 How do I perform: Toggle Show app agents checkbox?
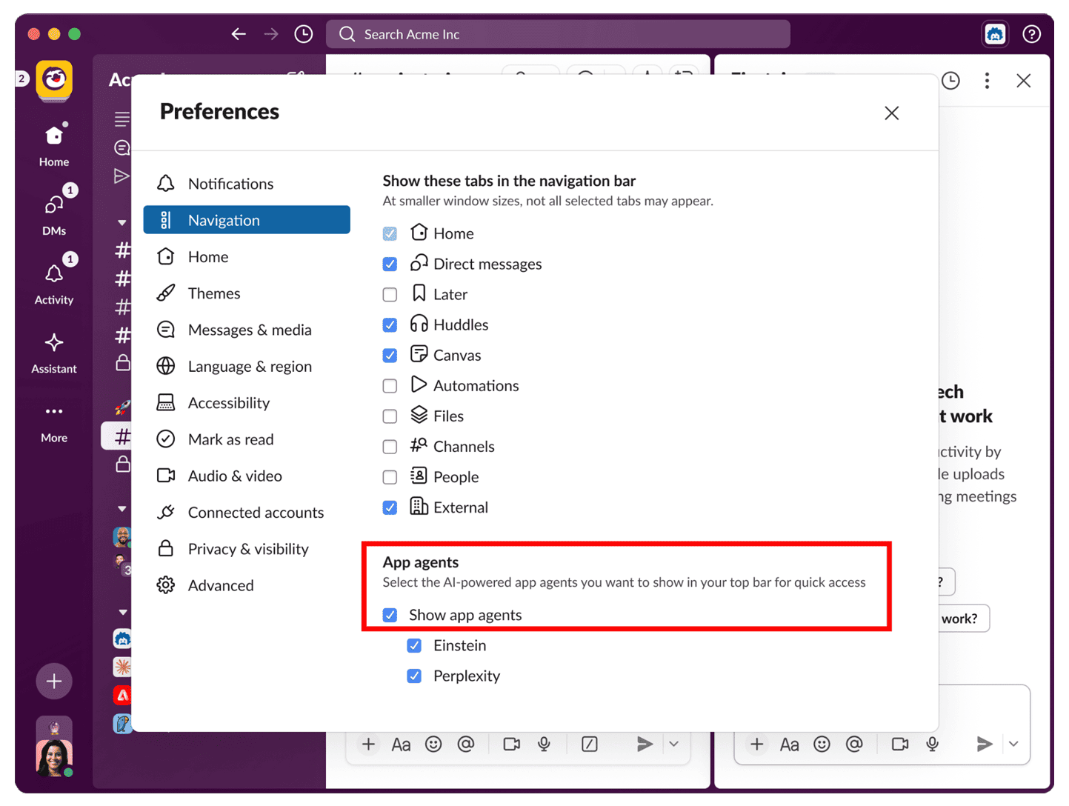390,614
